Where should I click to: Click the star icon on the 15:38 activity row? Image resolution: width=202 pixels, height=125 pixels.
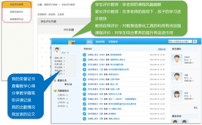coord(85,60)
